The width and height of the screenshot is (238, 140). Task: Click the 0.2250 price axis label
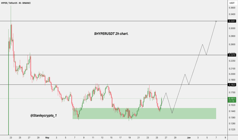point(232,61)
